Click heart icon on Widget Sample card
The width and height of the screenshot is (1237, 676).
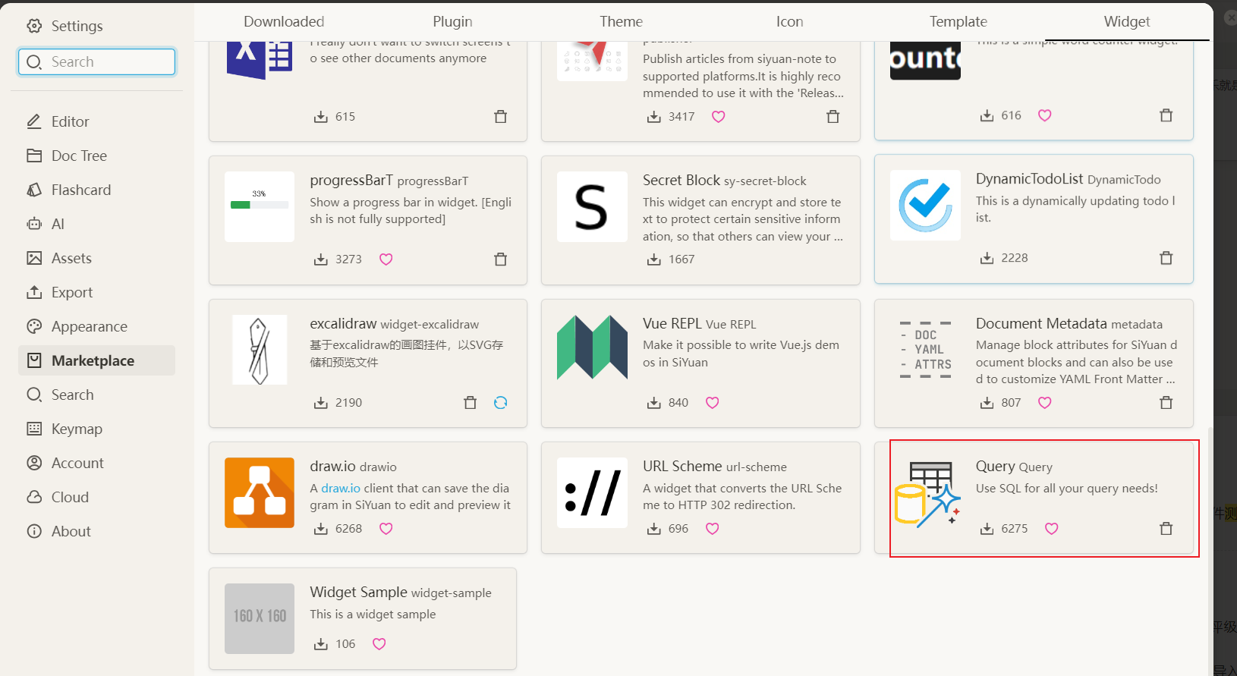coord(379,644)
